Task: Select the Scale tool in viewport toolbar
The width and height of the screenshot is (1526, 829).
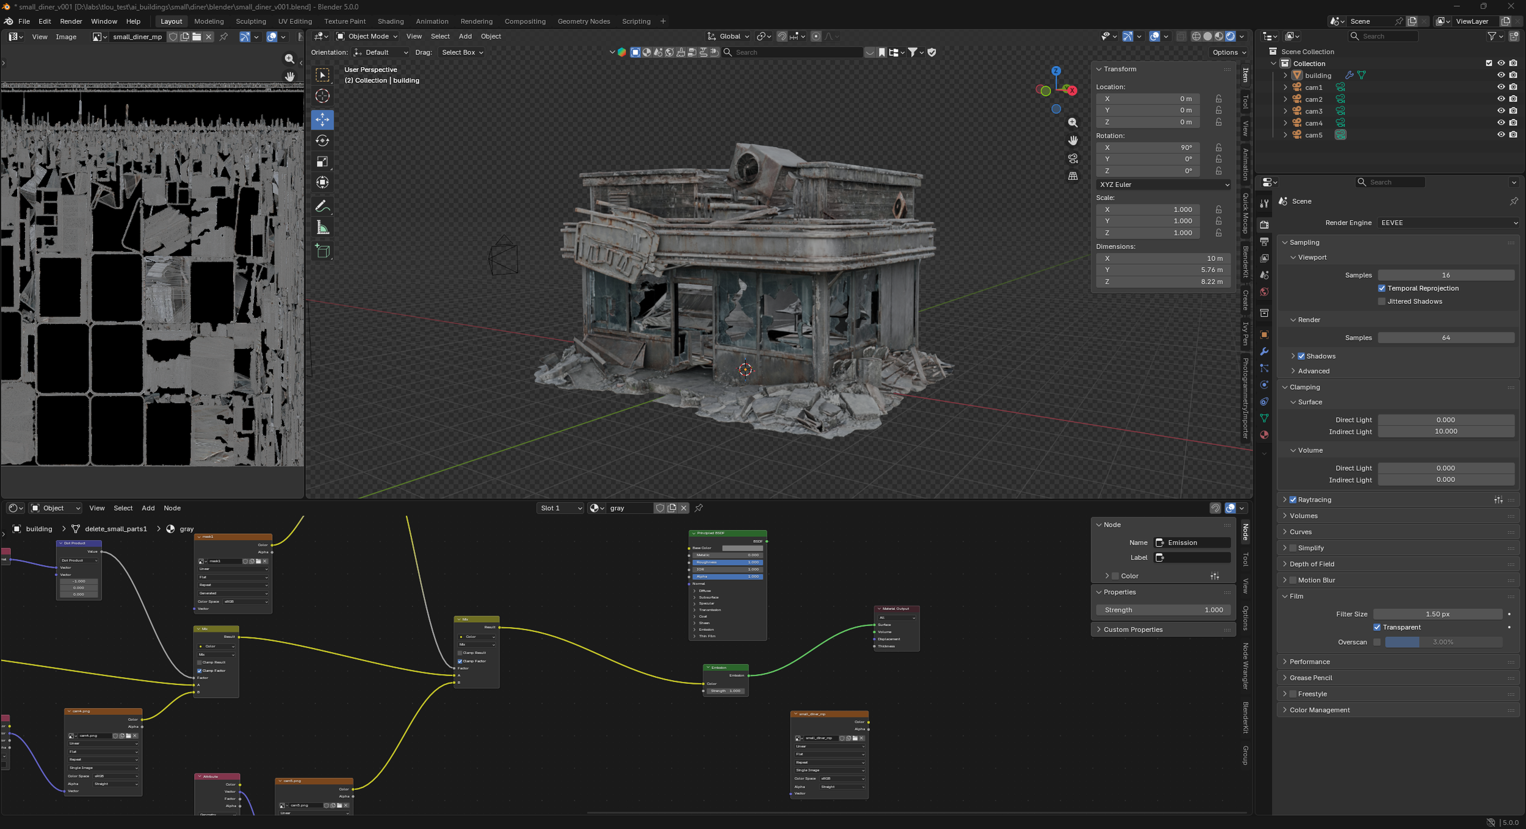Action: pyautogui.click(x=322, y=162)
